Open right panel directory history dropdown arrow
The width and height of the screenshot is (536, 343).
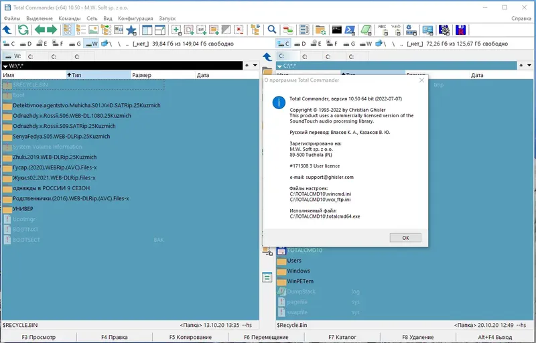[x=529, y=65]
